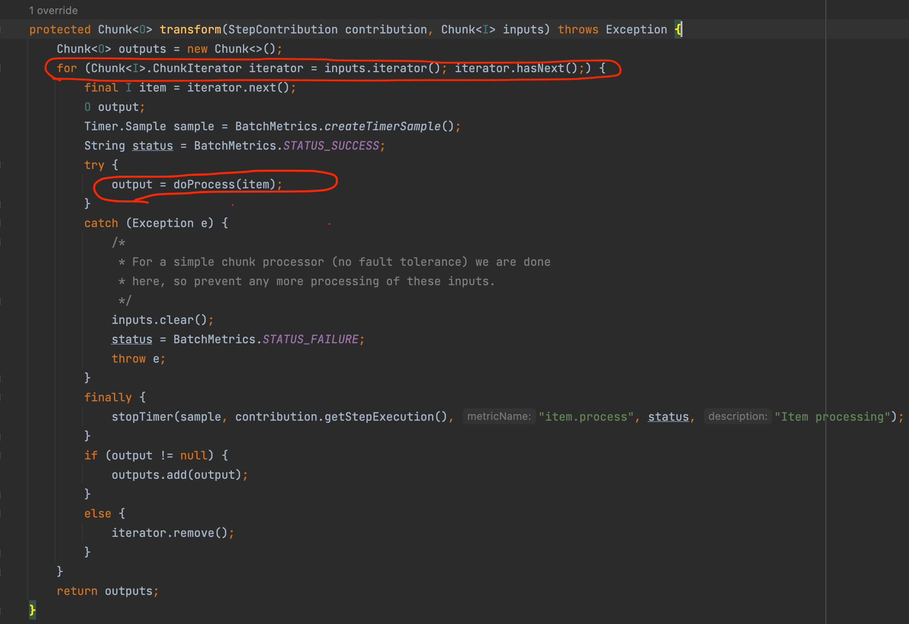Click the iterator.next() call
Image resolution: width=909 pixels, height=624 pixels.
[238, 88]
